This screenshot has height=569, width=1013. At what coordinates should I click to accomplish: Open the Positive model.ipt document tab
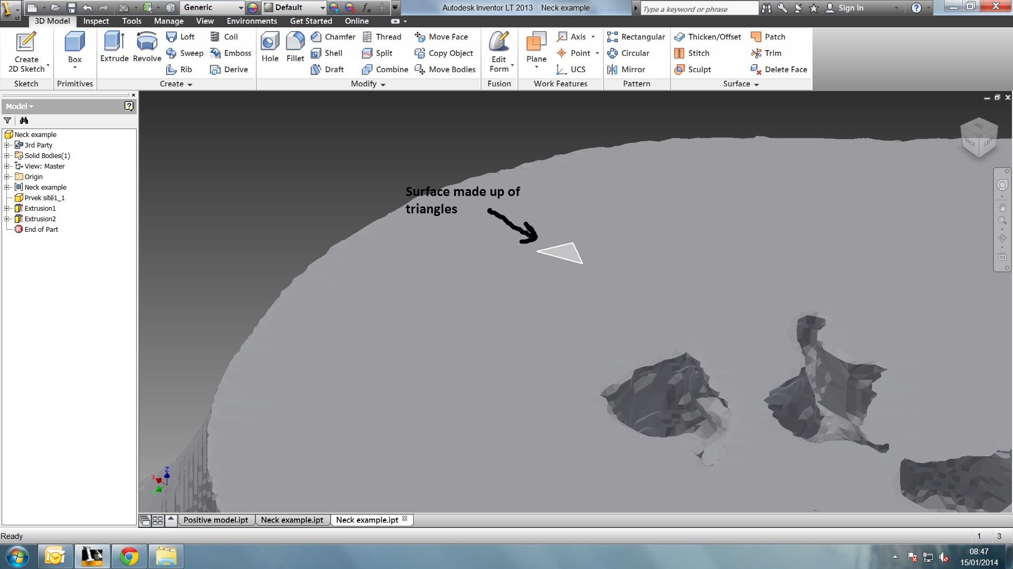pos(215,519)
